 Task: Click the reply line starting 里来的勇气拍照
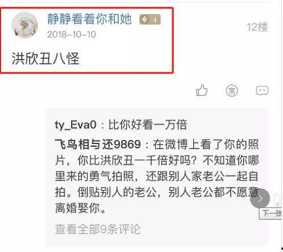tap(156, 176)
